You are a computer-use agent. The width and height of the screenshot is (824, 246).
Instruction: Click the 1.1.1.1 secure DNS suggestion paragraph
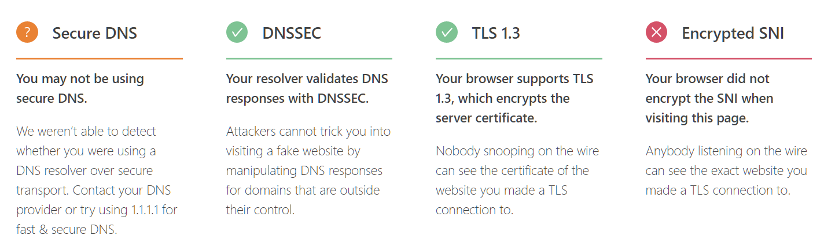[97, 180]
